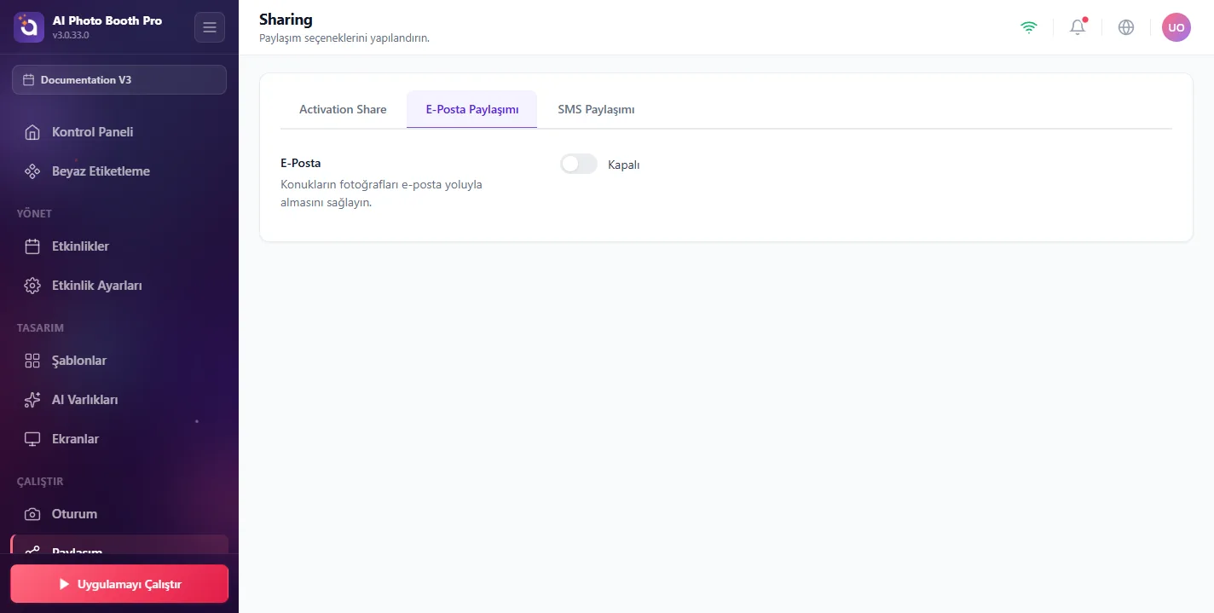
Task: Click the gear icon for Etkinlik Ayarları
Action: pos(32,286)
